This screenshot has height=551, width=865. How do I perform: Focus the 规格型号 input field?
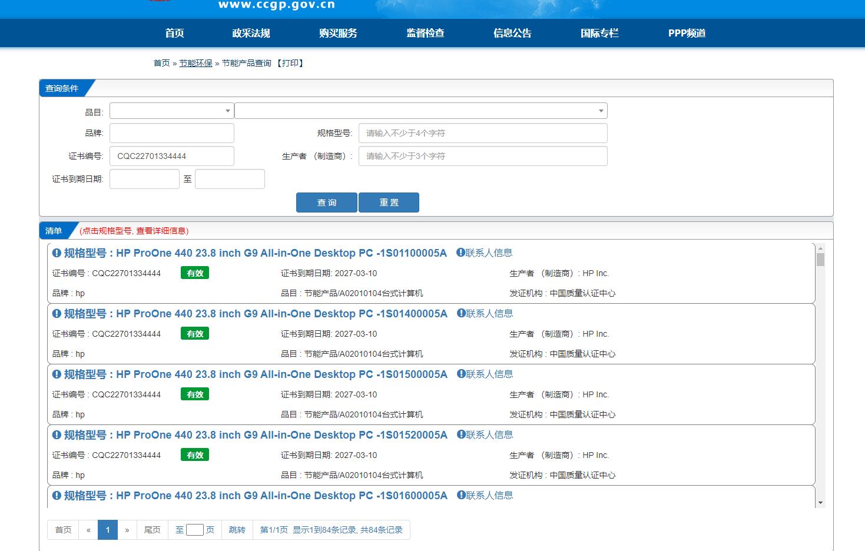pos(483,133)
